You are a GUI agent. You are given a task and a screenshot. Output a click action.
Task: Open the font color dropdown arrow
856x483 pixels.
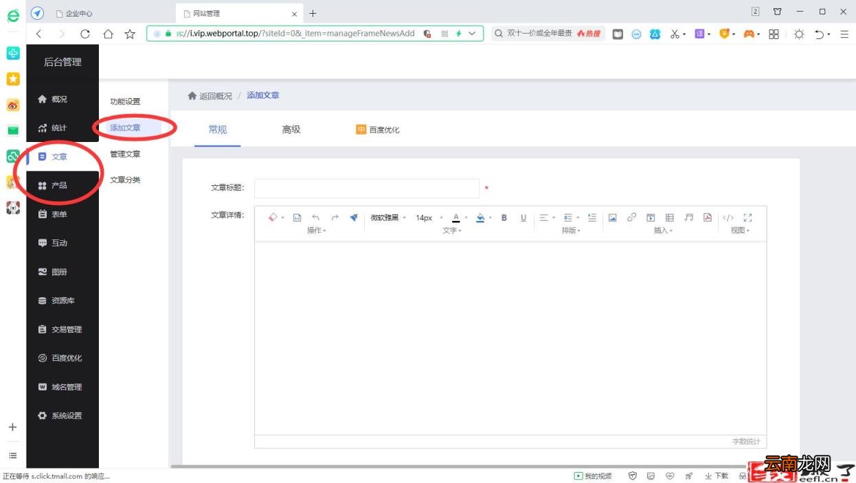[466, 218]
